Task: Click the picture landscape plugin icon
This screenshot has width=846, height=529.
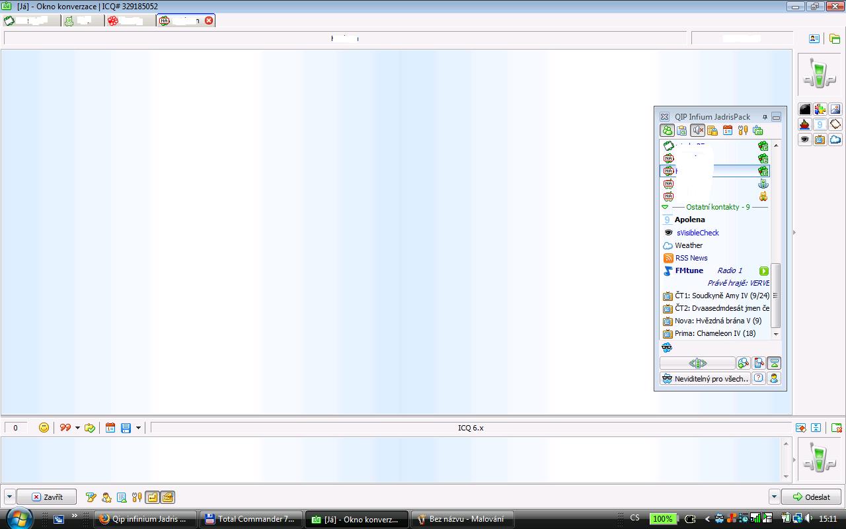Action: (x=835, y=109)
